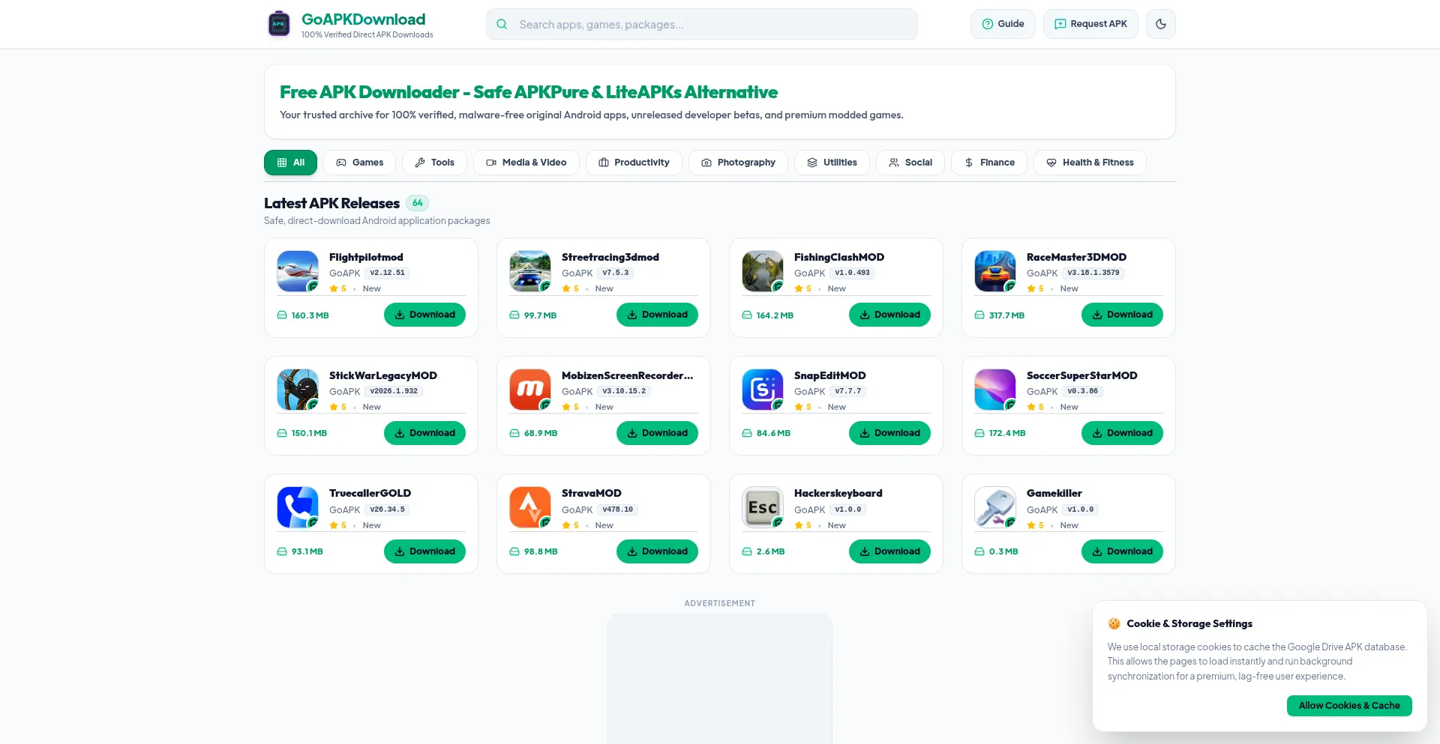Open the MobizenScreenRecorder app icon
1440x744 pixels.
(530, 390)
